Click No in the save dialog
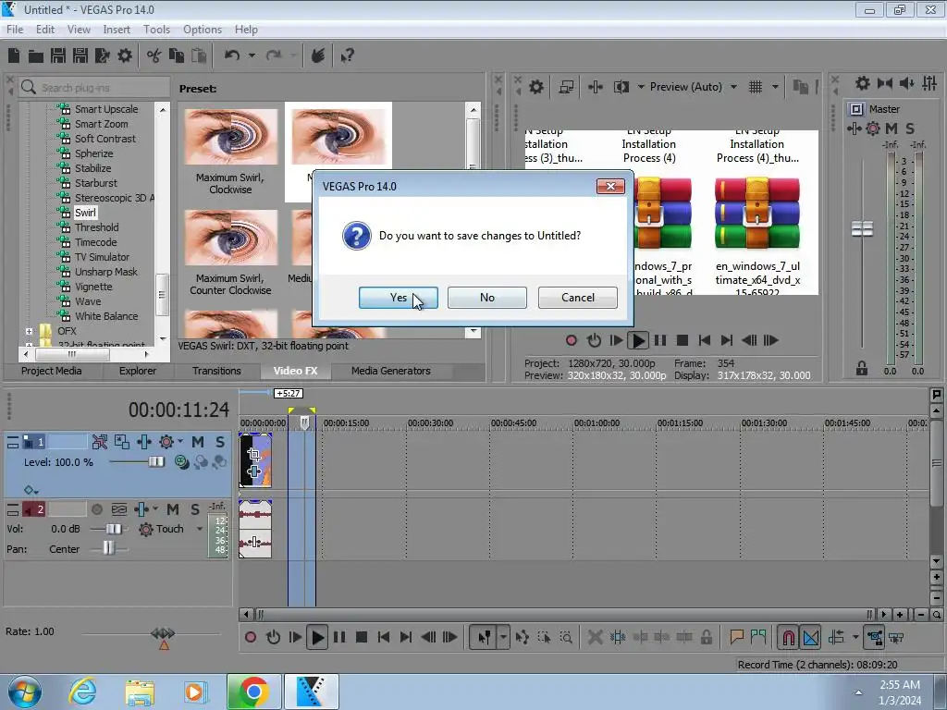Viewport: 947px width, 710px height. pos(486,297)
